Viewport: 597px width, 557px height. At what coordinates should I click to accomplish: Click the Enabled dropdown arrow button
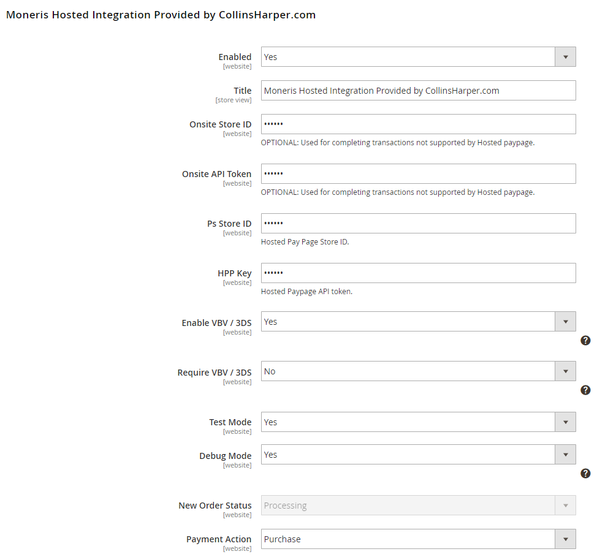point(565,57)
